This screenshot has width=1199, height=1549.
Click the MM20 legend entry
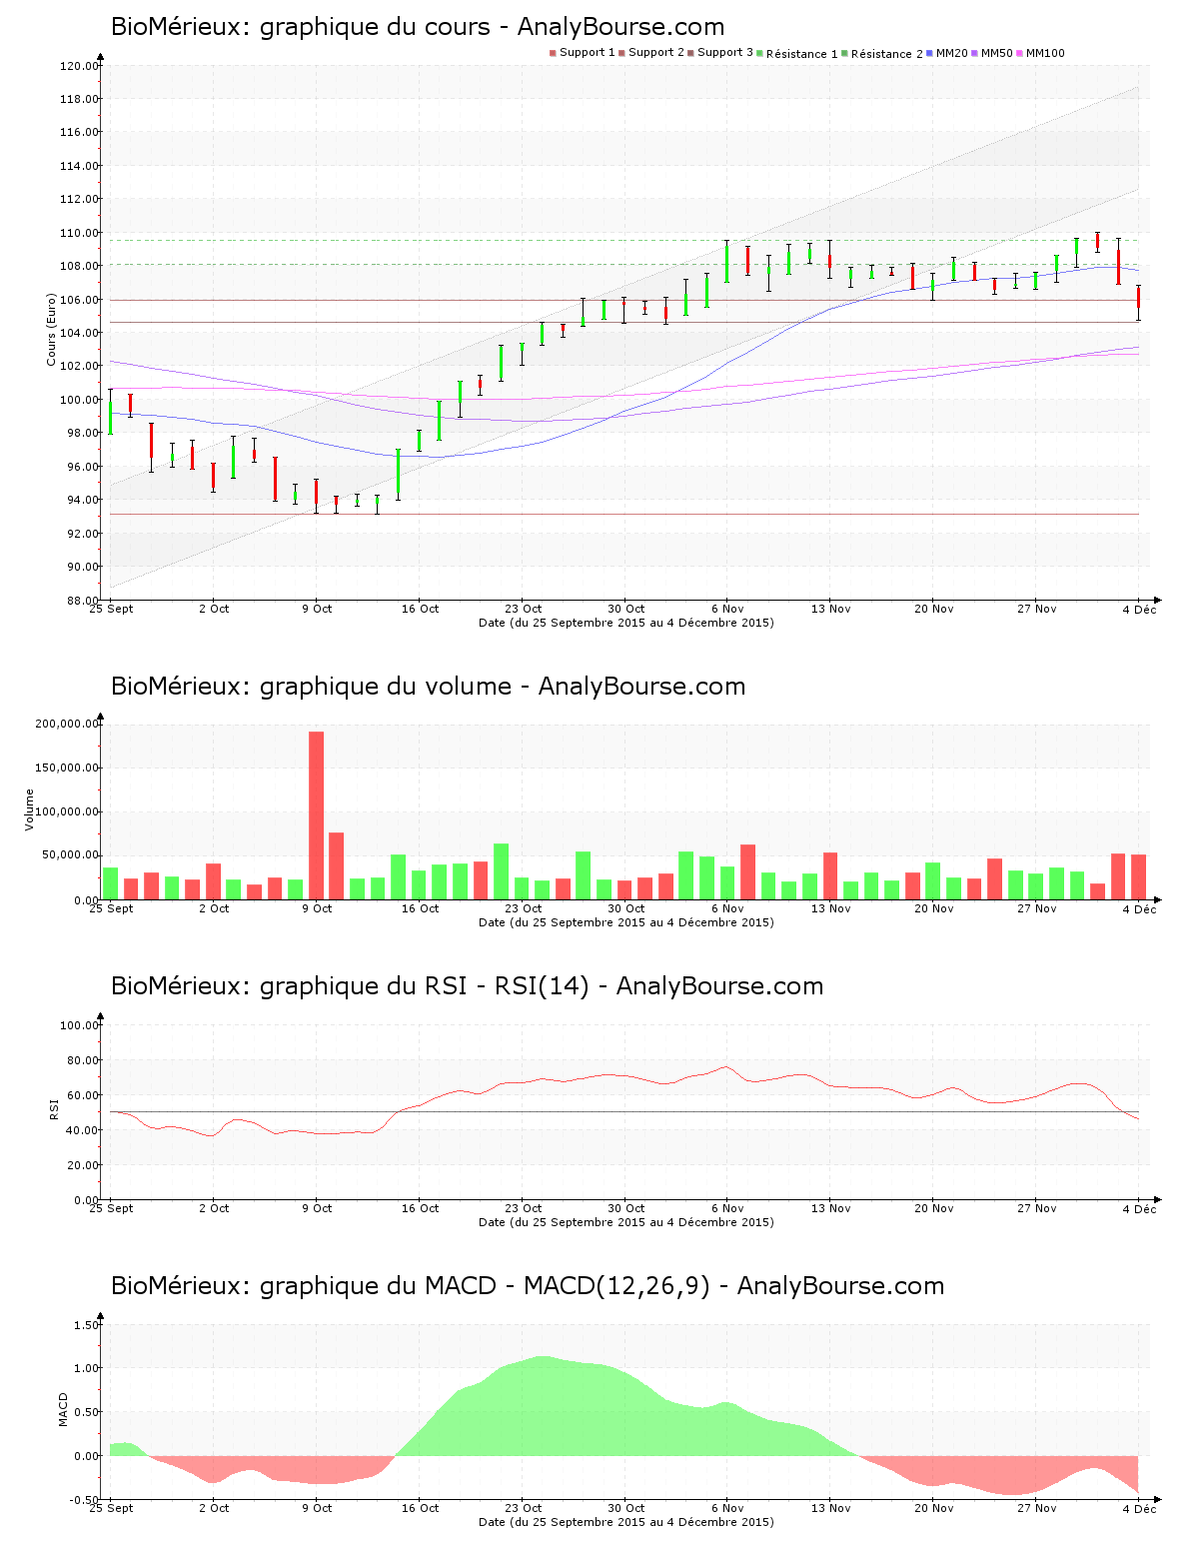947,53
